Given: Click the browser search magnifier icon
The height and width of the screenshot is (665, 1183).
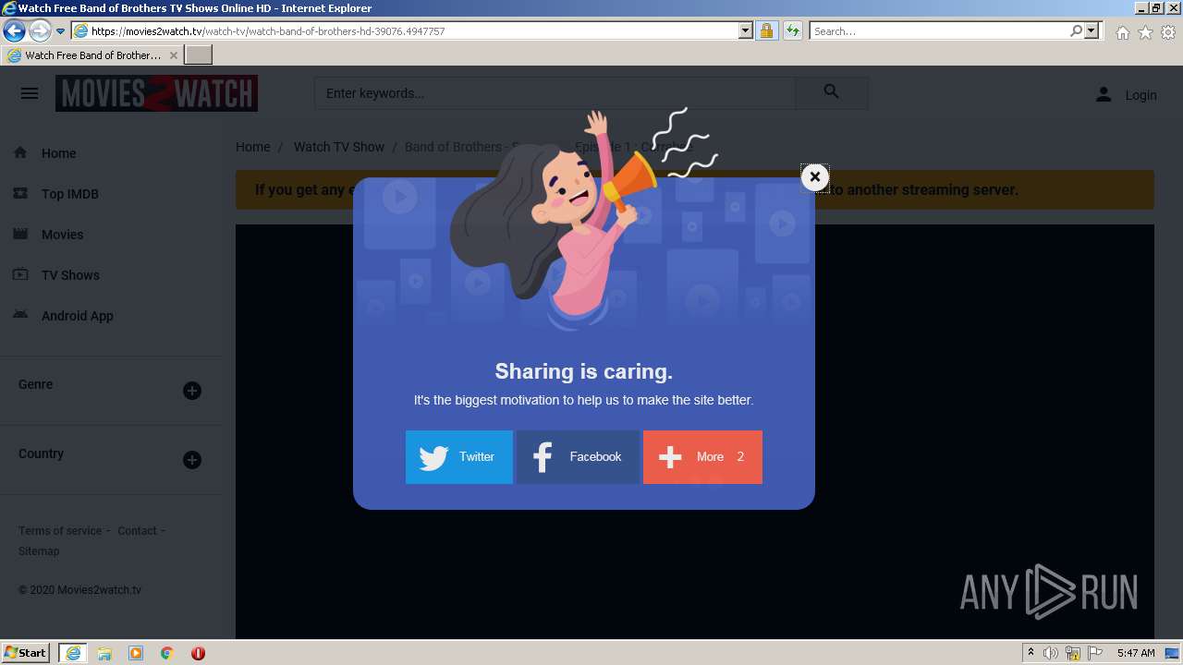Looking at the screenshot, I should 1076,30.
